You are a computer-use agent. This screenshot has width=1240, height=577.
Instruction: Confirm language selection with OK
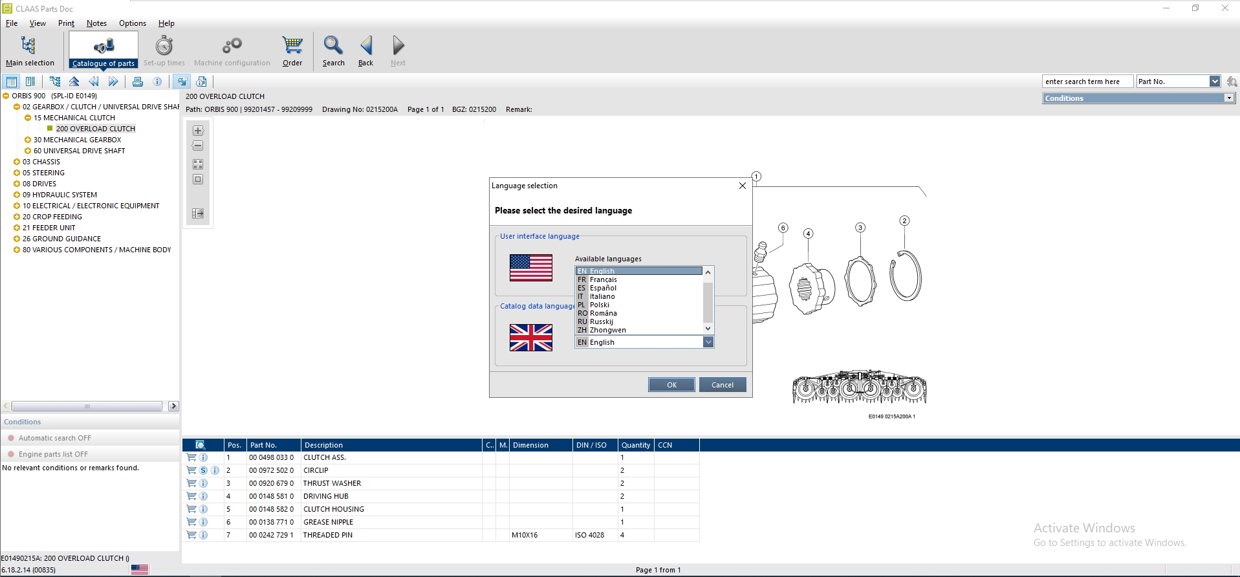671,385
